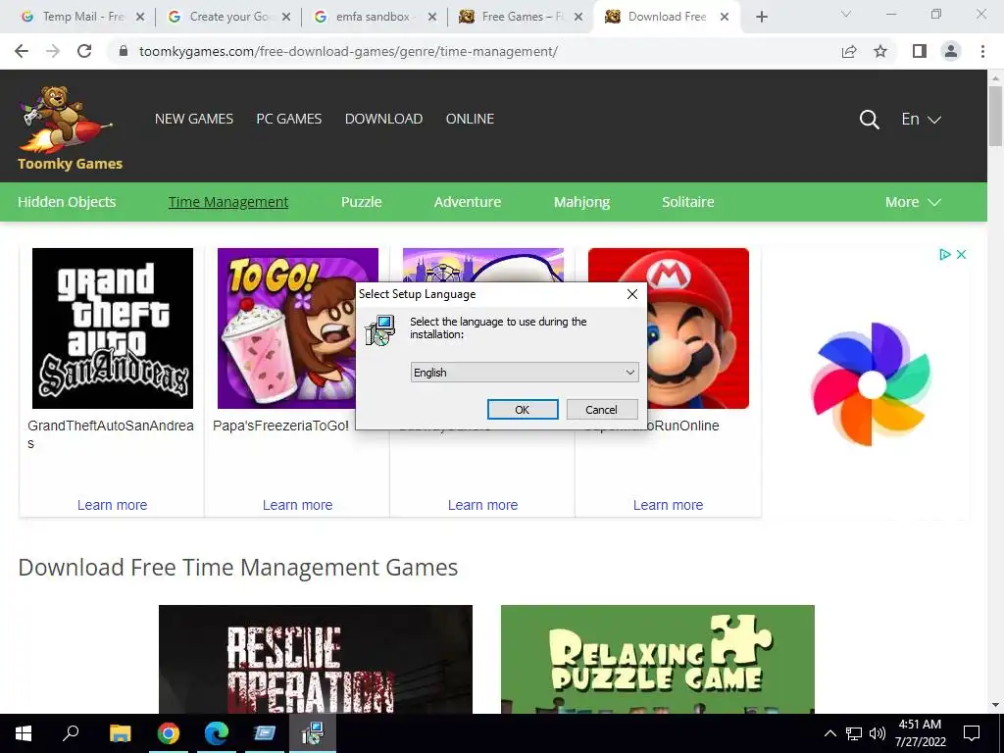Viewport: 1004px width, 753px height.
Task: Open the English language combo box
Action: [525, 372]
